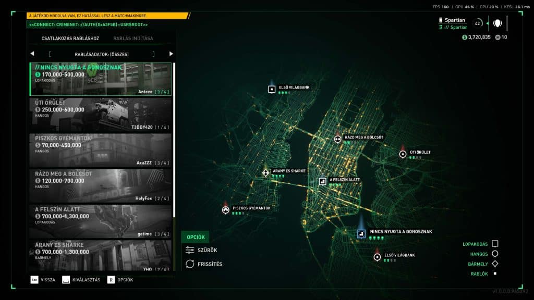Click the lower Első Világbank circle marker
Viewport: 534px width, 300px height.
tap(377, 257)
